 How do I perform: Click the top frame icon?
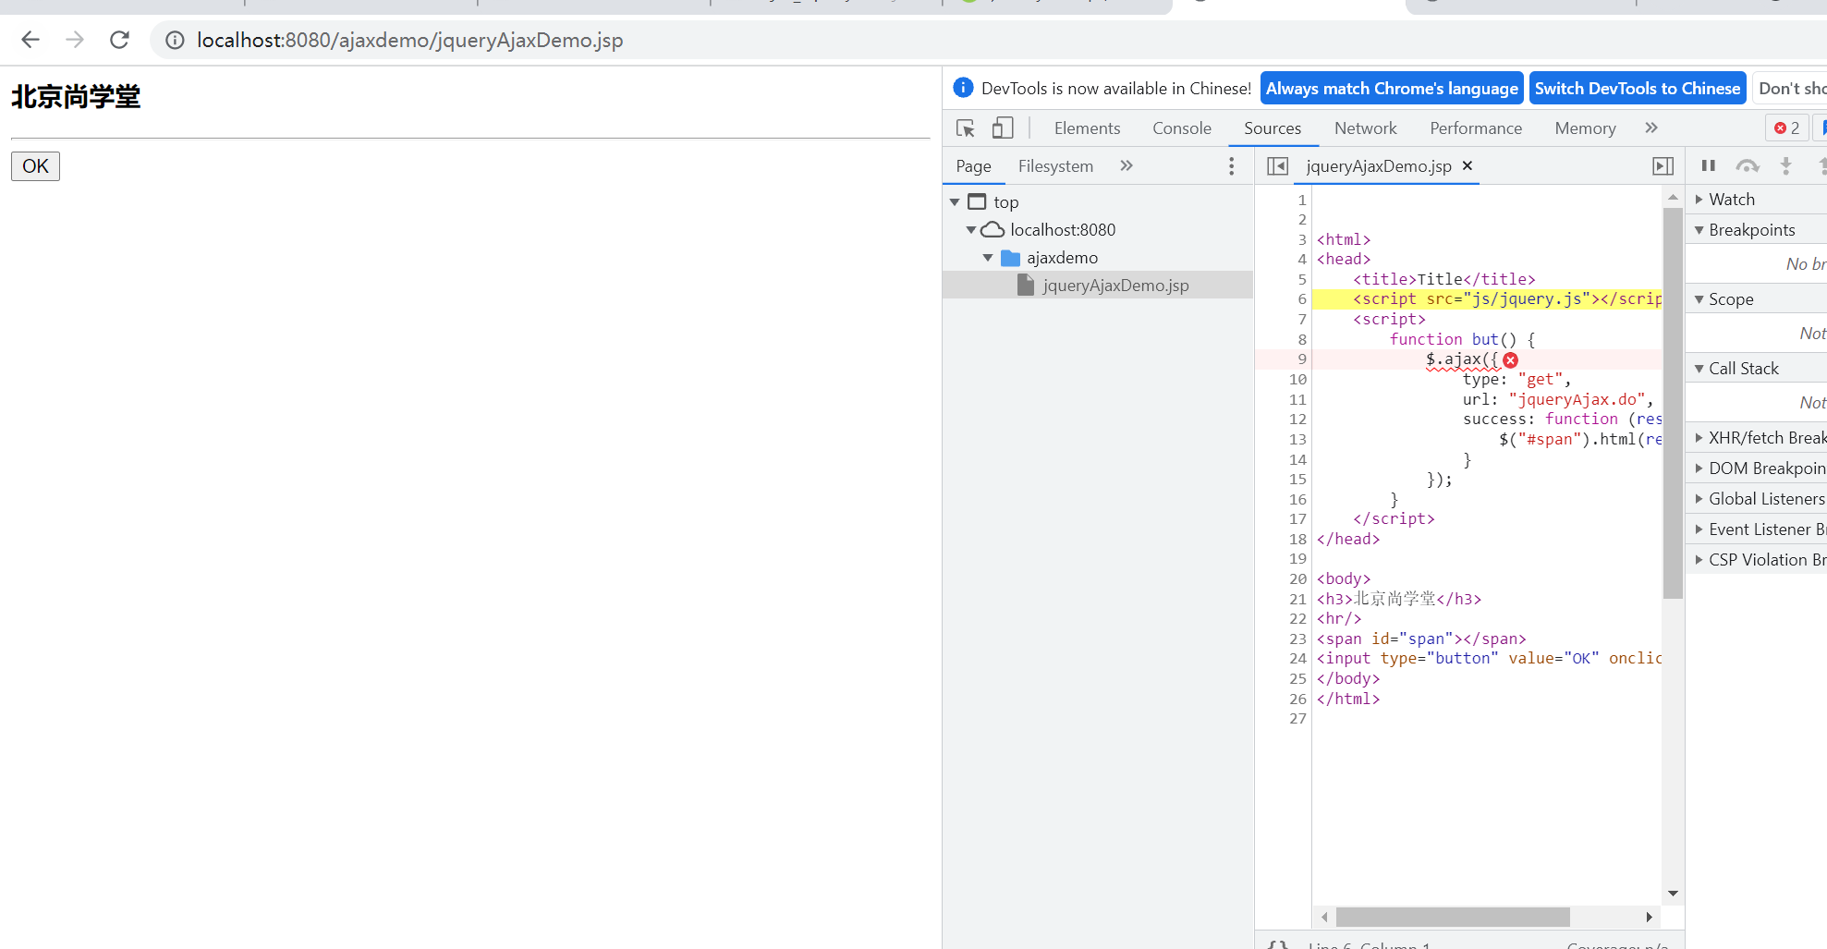tap(977, 201)
